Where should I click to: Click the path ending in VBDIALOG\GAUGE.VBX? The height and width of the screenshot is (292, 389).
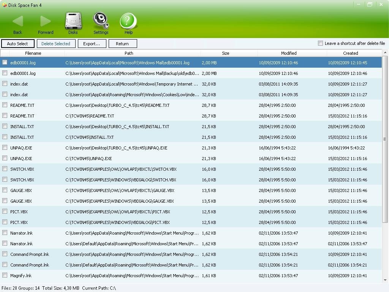[120, 201]
